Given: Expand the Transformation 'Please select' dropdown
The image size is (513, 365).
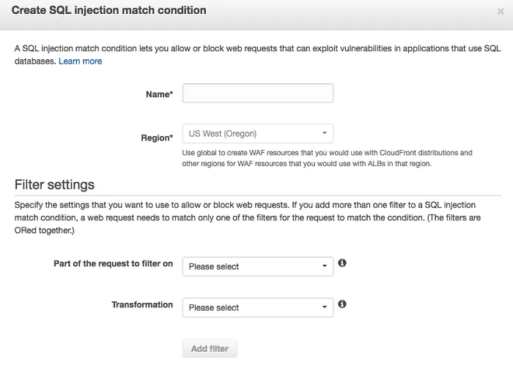Looking at the screenshot, I should (x=258, y=307).
